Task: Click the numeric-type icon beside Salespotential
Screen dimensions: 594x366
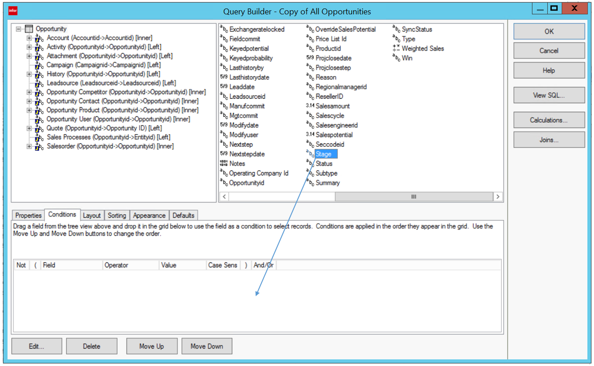Action: tap(310, 135)
